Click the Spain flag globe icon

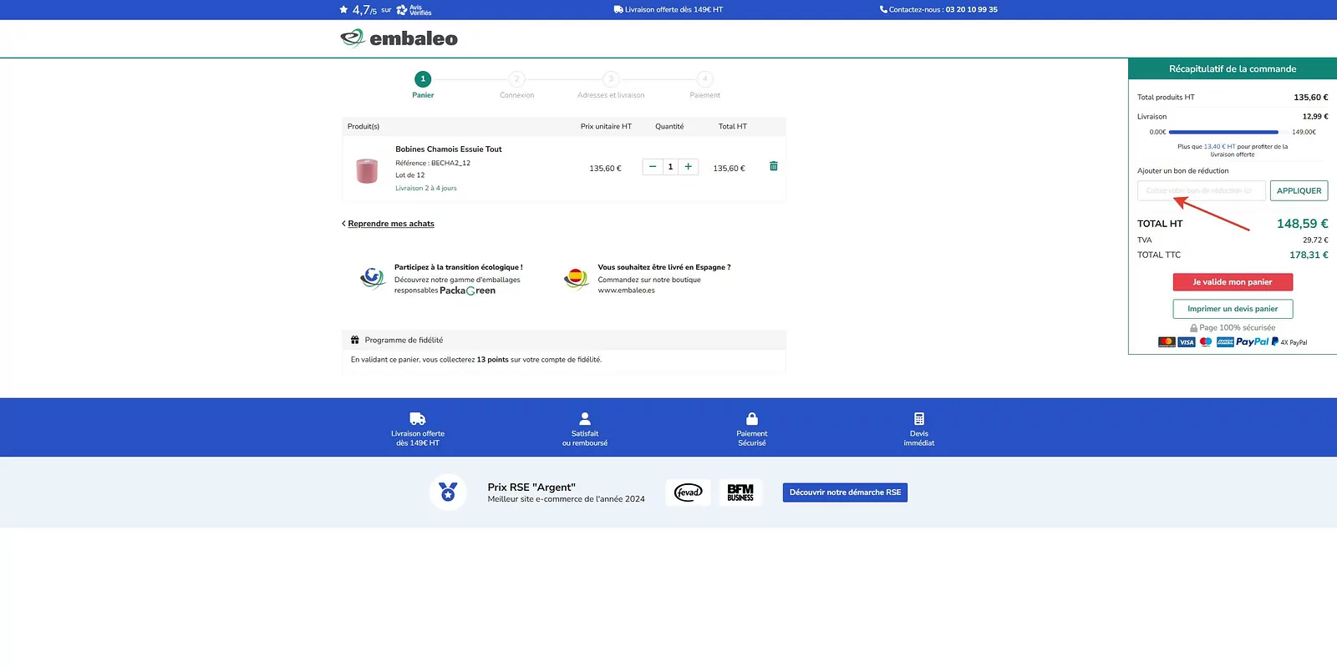pos(576,278)
